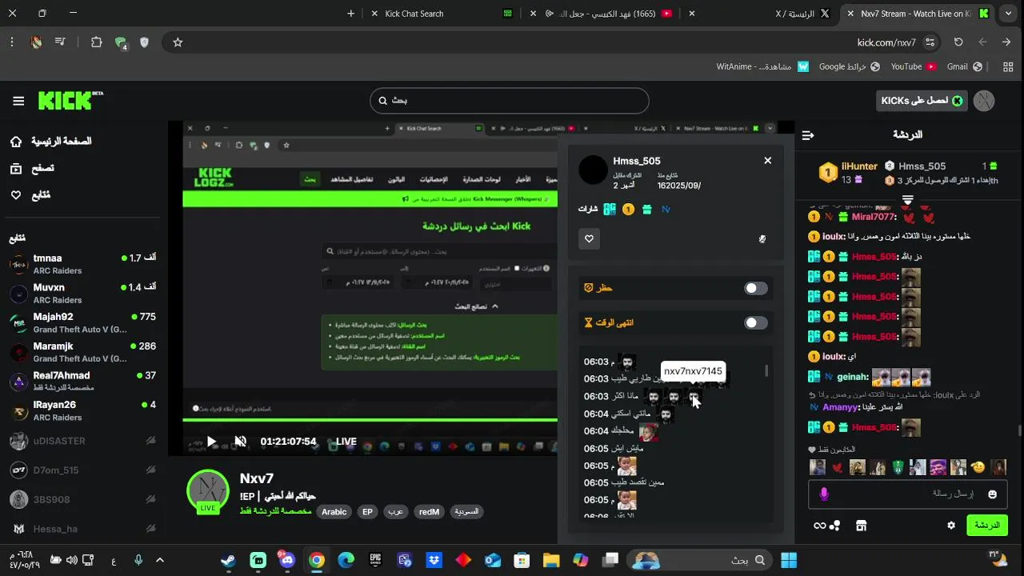Select the Nxv7 Stream Kick tab
The image size is (1024, 576).
coord(918,14)
